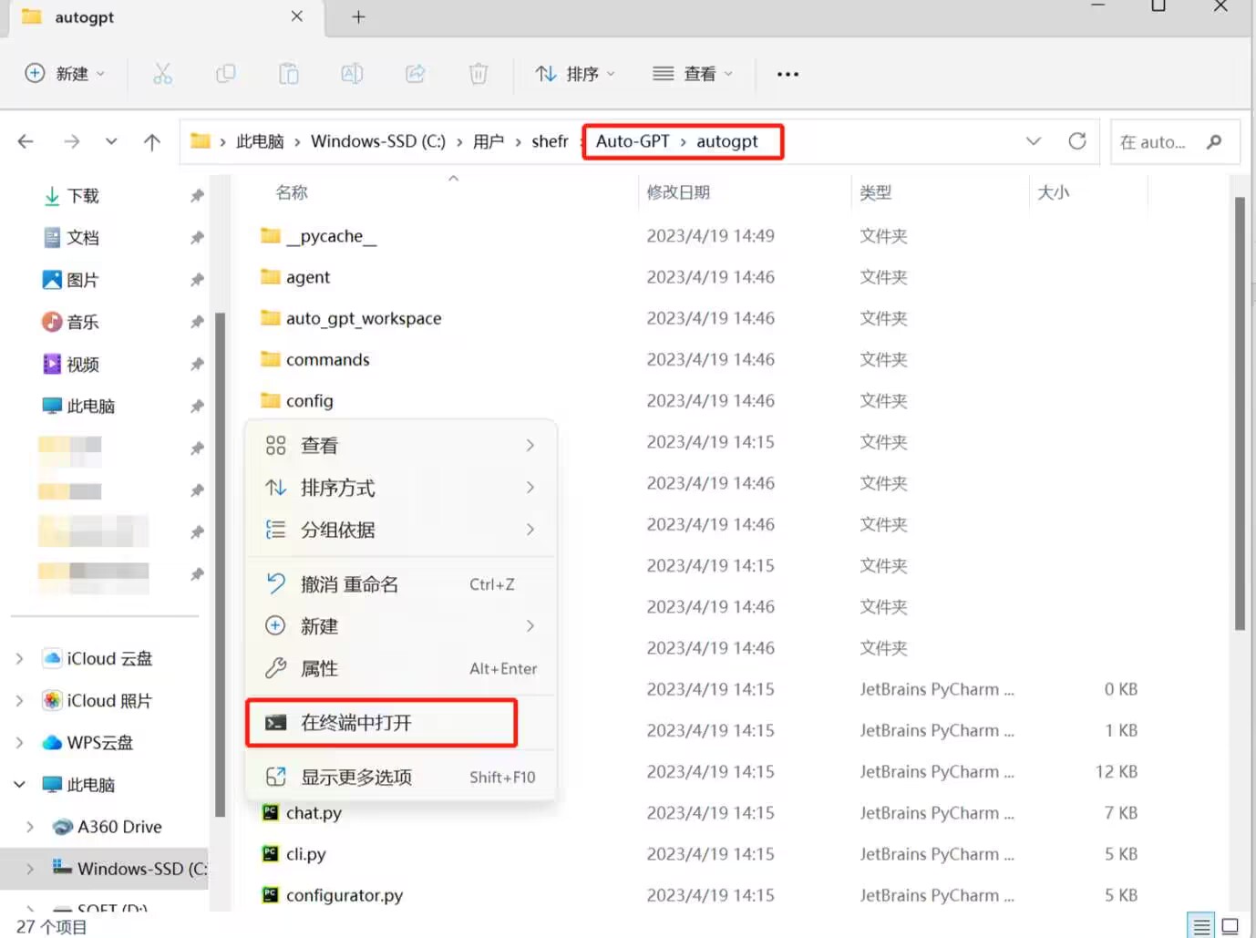Click 用户 breadcrumb in address bar
The height and width of the screenshot is (938, 1256).
489,141
